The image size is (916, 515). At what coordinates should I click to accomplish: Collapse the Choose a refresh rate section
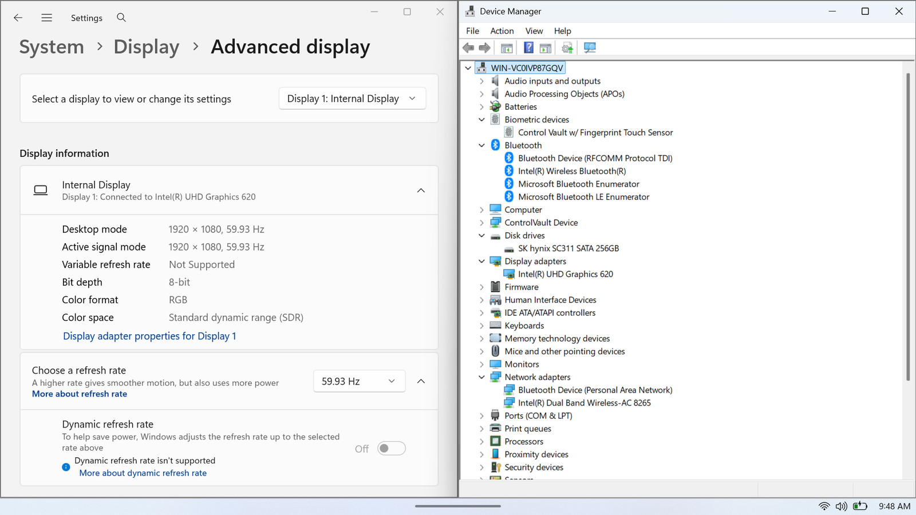point(421,381)
